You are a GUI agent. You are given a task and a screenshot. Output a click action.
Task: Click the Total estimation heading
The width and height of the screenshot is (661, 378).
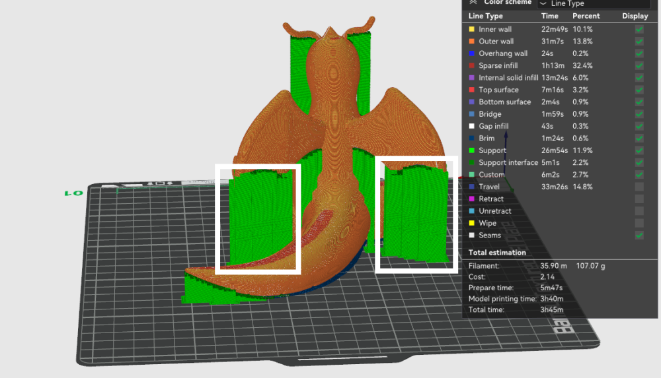pos(497,253)
